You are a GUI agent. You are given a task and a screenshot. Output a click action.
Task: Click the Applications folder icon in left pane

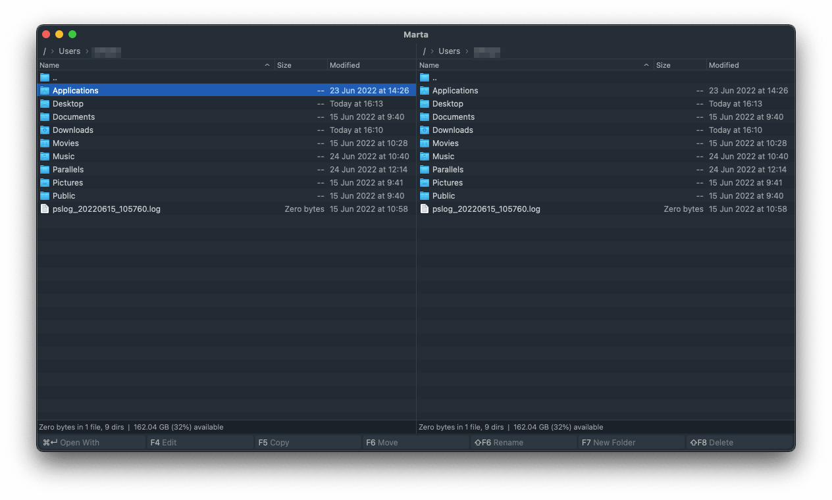pyautogui.click(x=45, y=90)
